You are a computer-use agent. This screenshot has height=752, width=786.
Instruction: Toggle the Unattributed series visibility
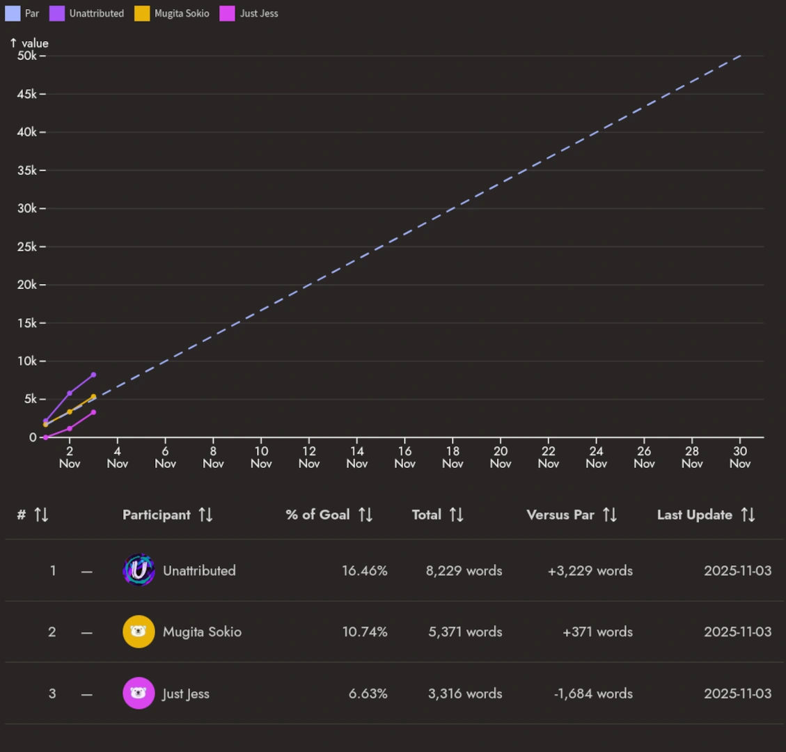(x=56, y=13)
